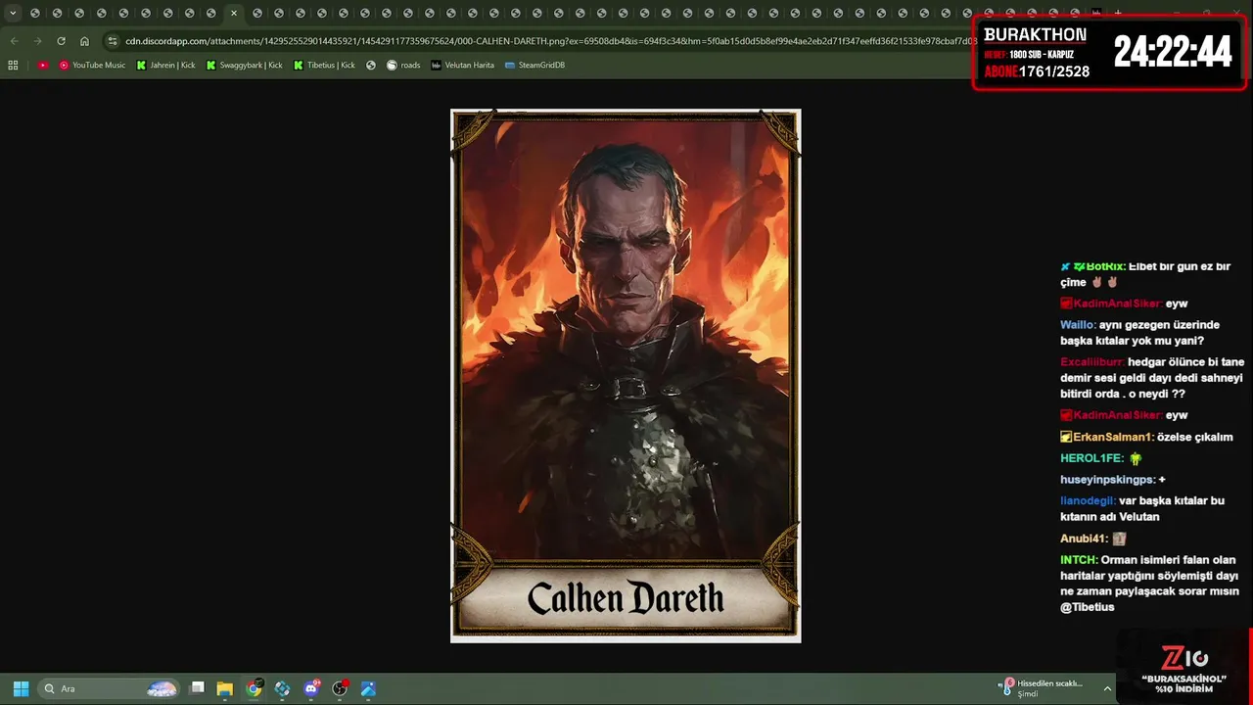The image size is (1253, 705).
Task: Click the BURAKTHON timer 24:22:44
Action: pyautogui.click(x=1173, y=52)
